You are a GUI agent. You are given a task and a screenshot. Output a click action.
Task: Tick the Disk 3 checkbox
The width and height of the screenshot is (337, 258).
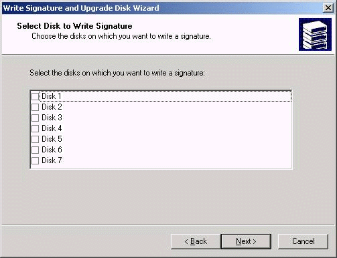(35, 118)
